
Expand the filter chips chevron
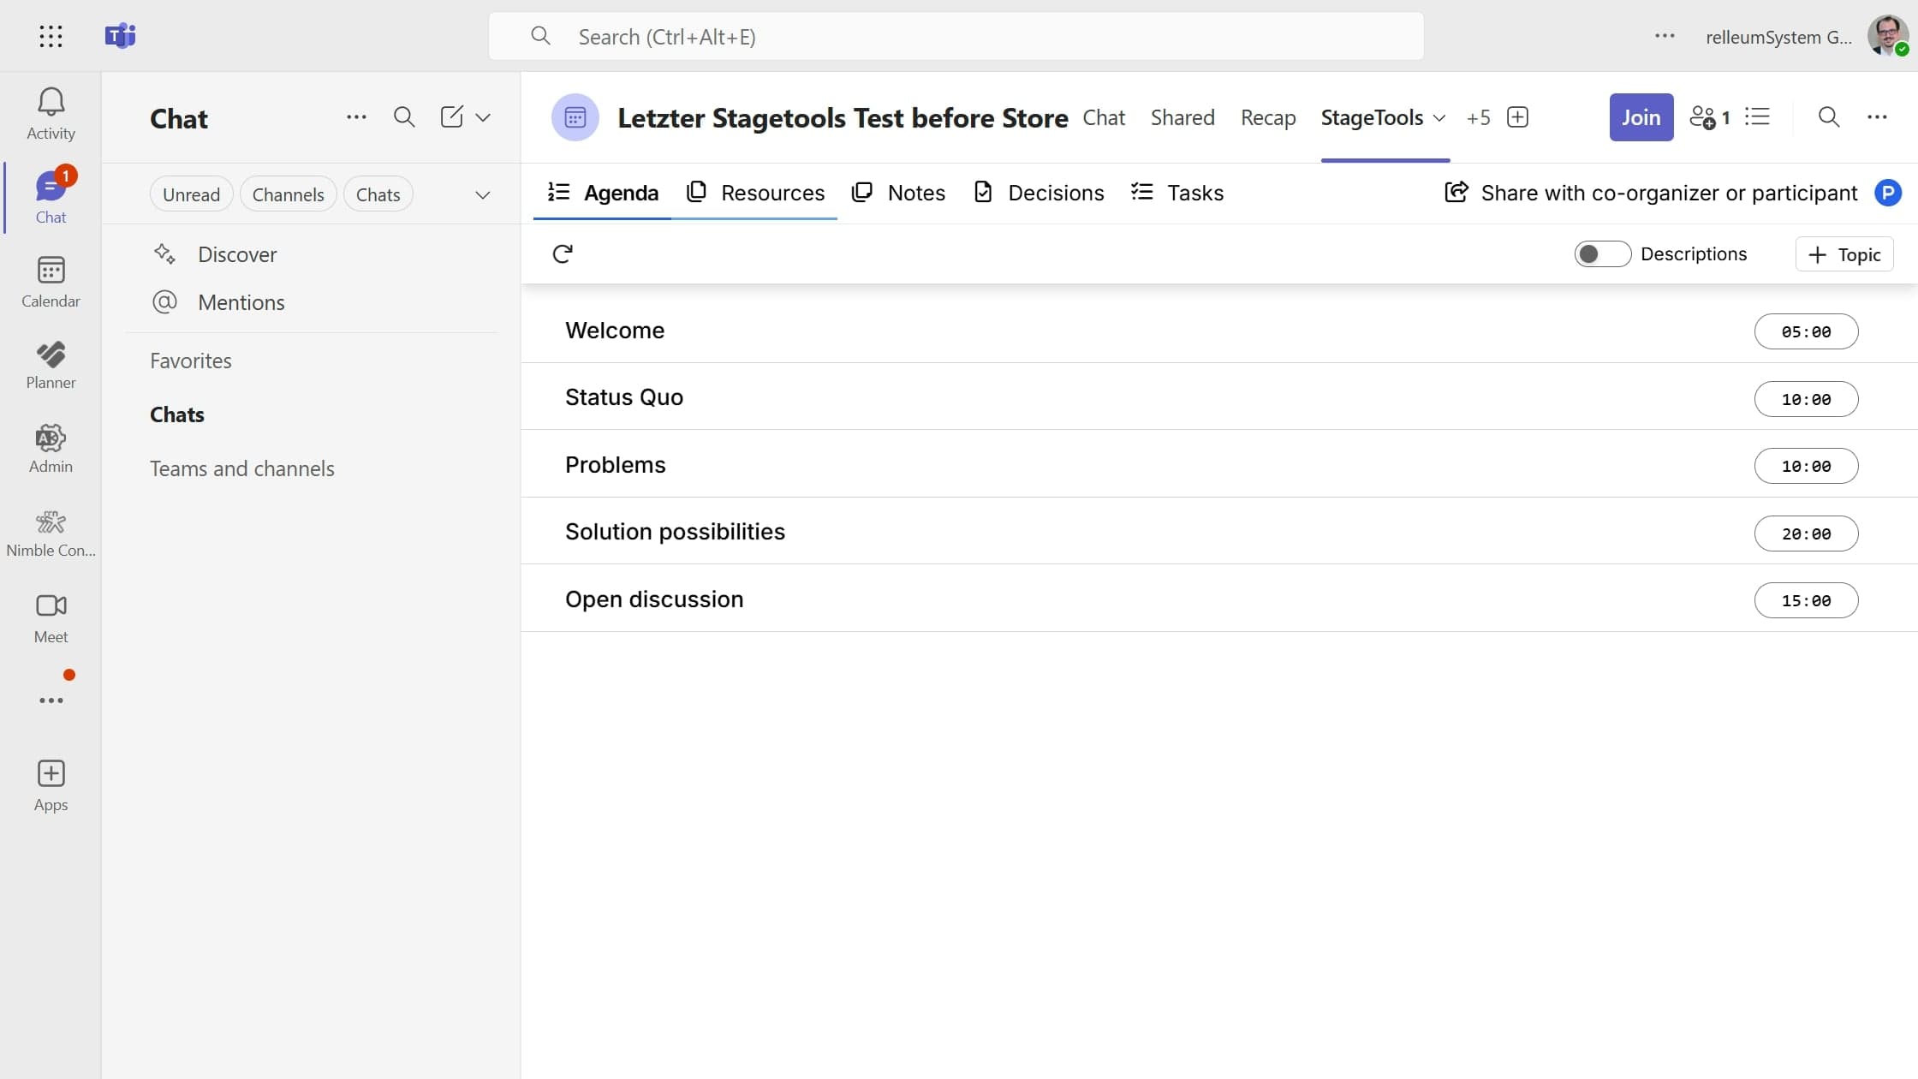coord(483,194)
